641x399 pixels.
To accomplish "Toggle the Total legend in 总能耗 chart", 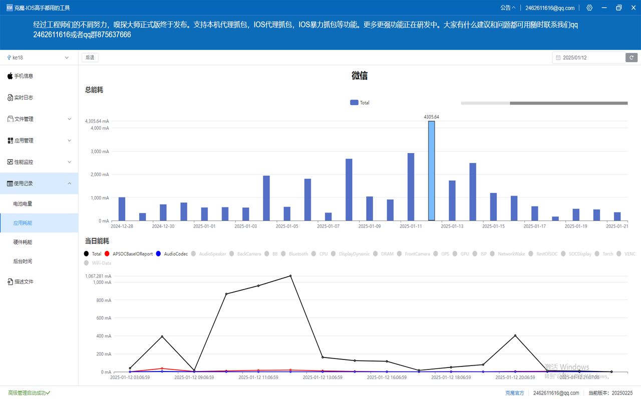I will (x=360, y=102).
